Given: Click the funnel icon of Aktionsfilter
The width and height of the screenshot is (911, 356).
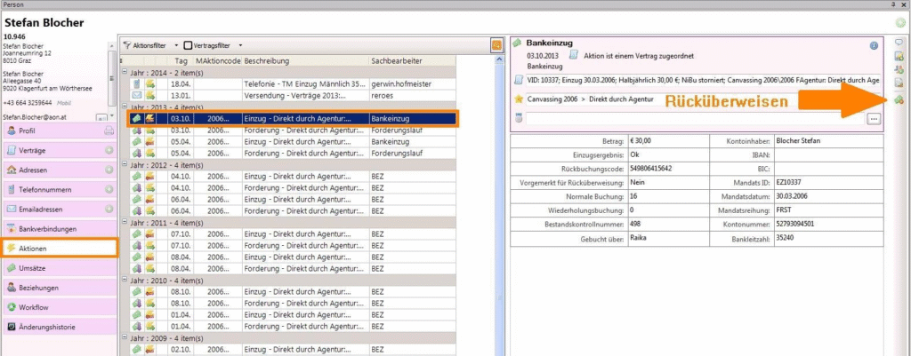Looking at the screenshot, I should tap(126, 45).
